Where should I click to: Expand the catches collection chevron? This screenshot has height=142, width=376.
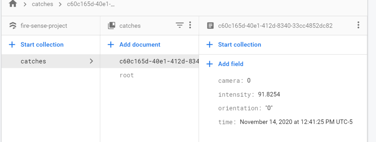(x=91, y=61)
